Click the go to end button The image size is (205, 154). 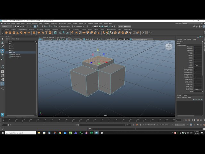point(204,120)
